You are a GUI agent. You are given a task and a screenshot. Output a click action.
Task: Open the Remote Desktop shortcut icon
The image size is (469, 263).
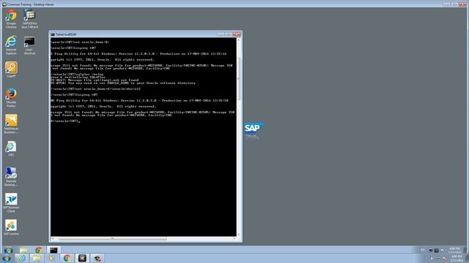pyautogui.click(x=11, y=177)
